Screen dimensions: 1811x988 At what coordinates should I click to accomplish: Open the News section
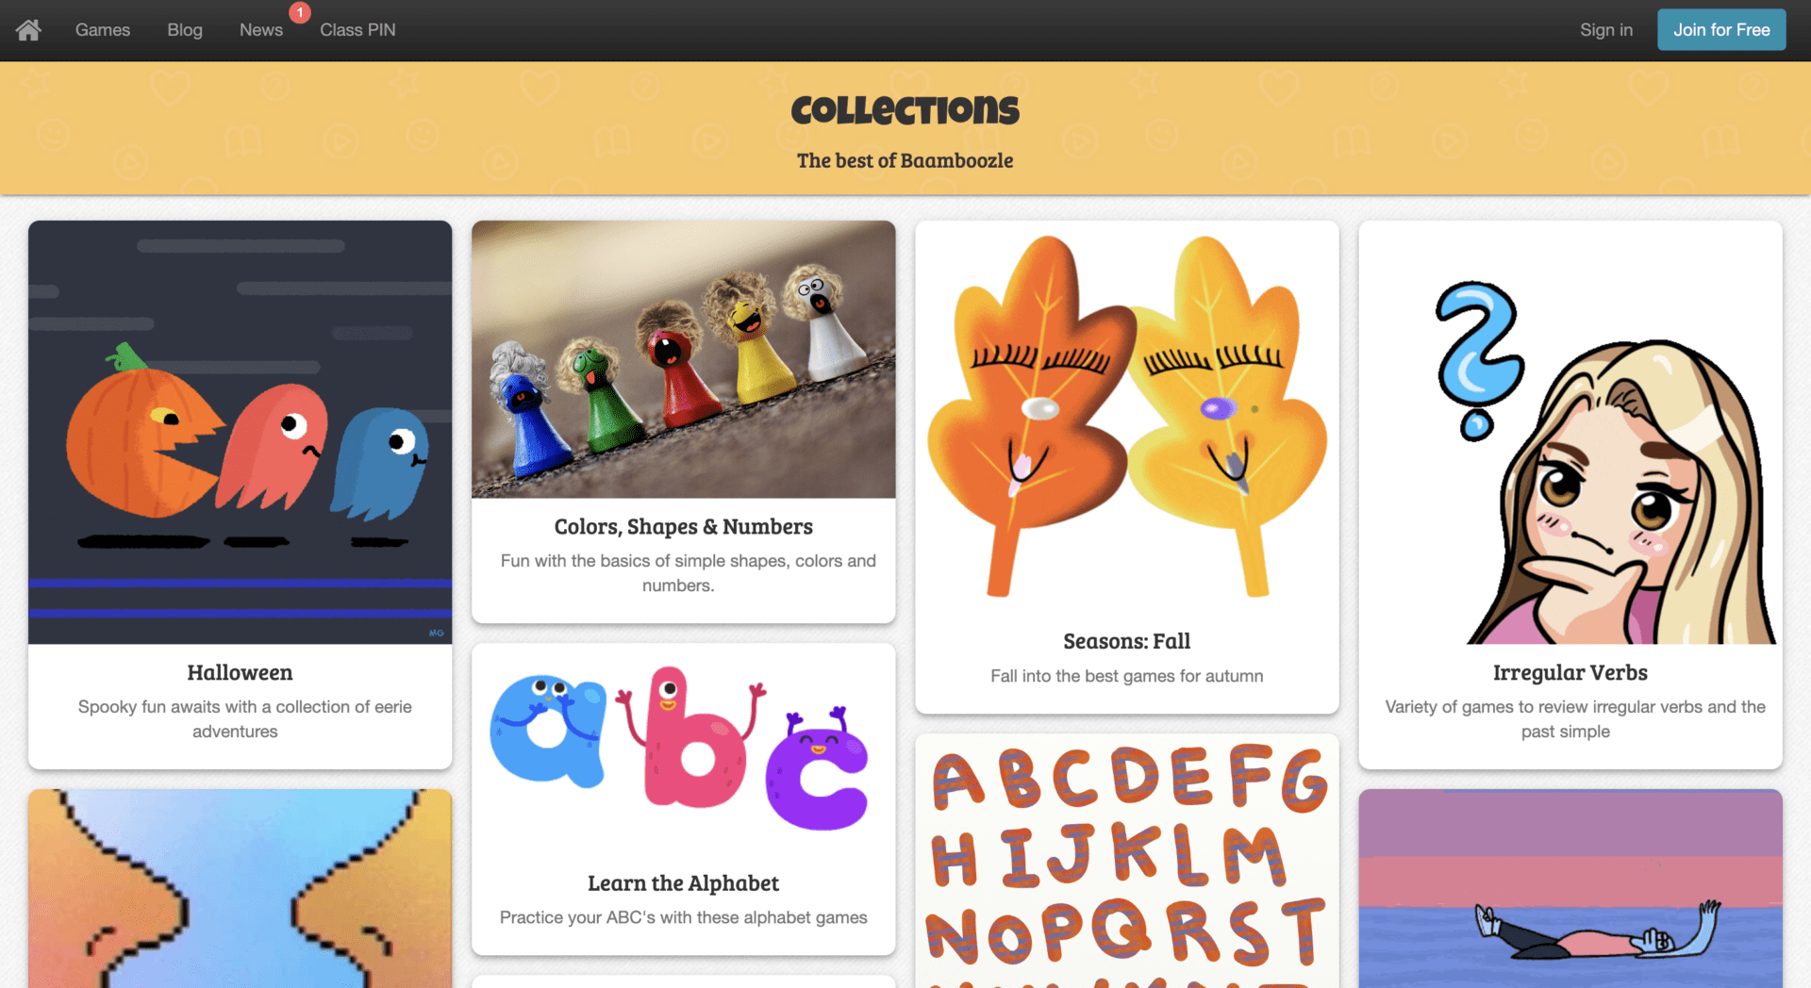261,30
